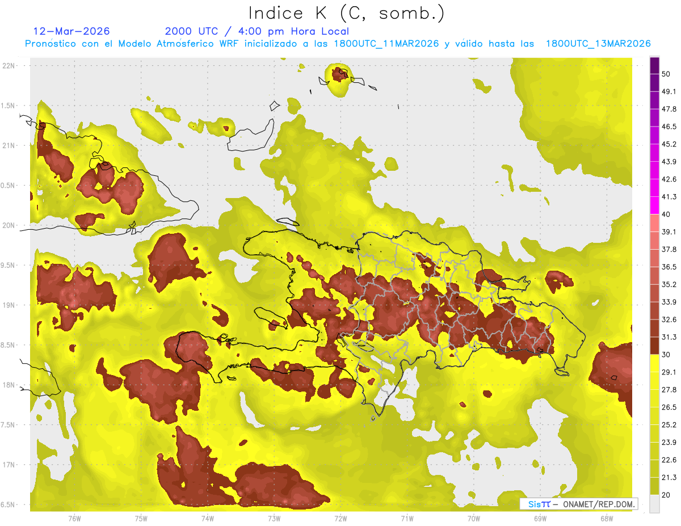This screenshot has width=681, height=526.
Task: Click the '36.5' colorbar value
Action: click(670, 267)
